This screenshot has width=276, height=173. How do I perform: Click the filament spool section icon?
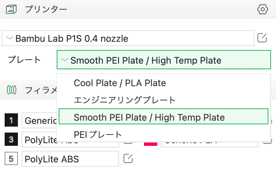pyautogui.click(x=12, y=90)
